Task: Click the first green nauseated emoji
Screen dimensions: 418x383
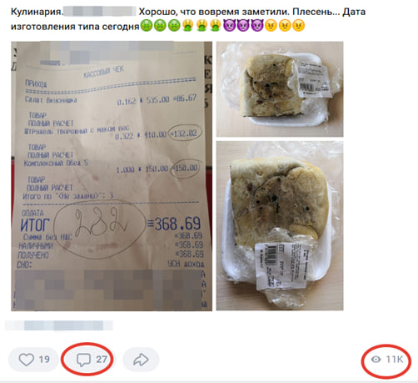Action: (x=147, y=26)
